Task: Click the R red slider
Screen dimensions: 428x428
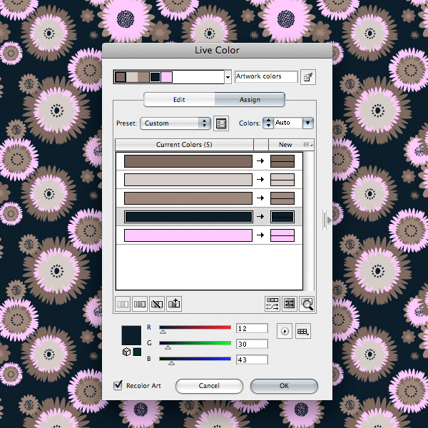Action: pos(195,328)
